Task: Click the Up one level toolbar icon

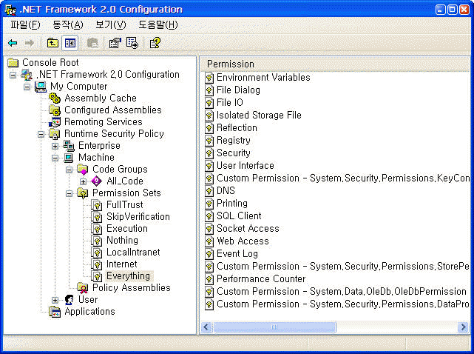Action: point(53,43)
